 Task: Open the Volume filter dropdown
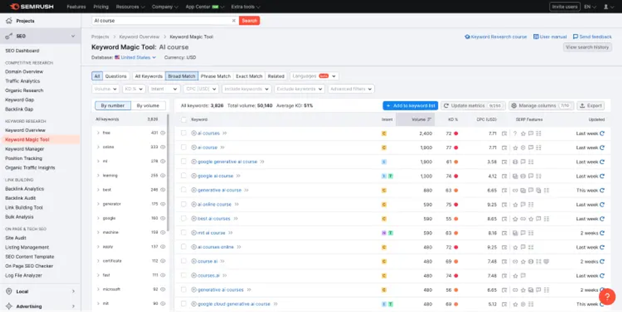[x=105, y=89]
